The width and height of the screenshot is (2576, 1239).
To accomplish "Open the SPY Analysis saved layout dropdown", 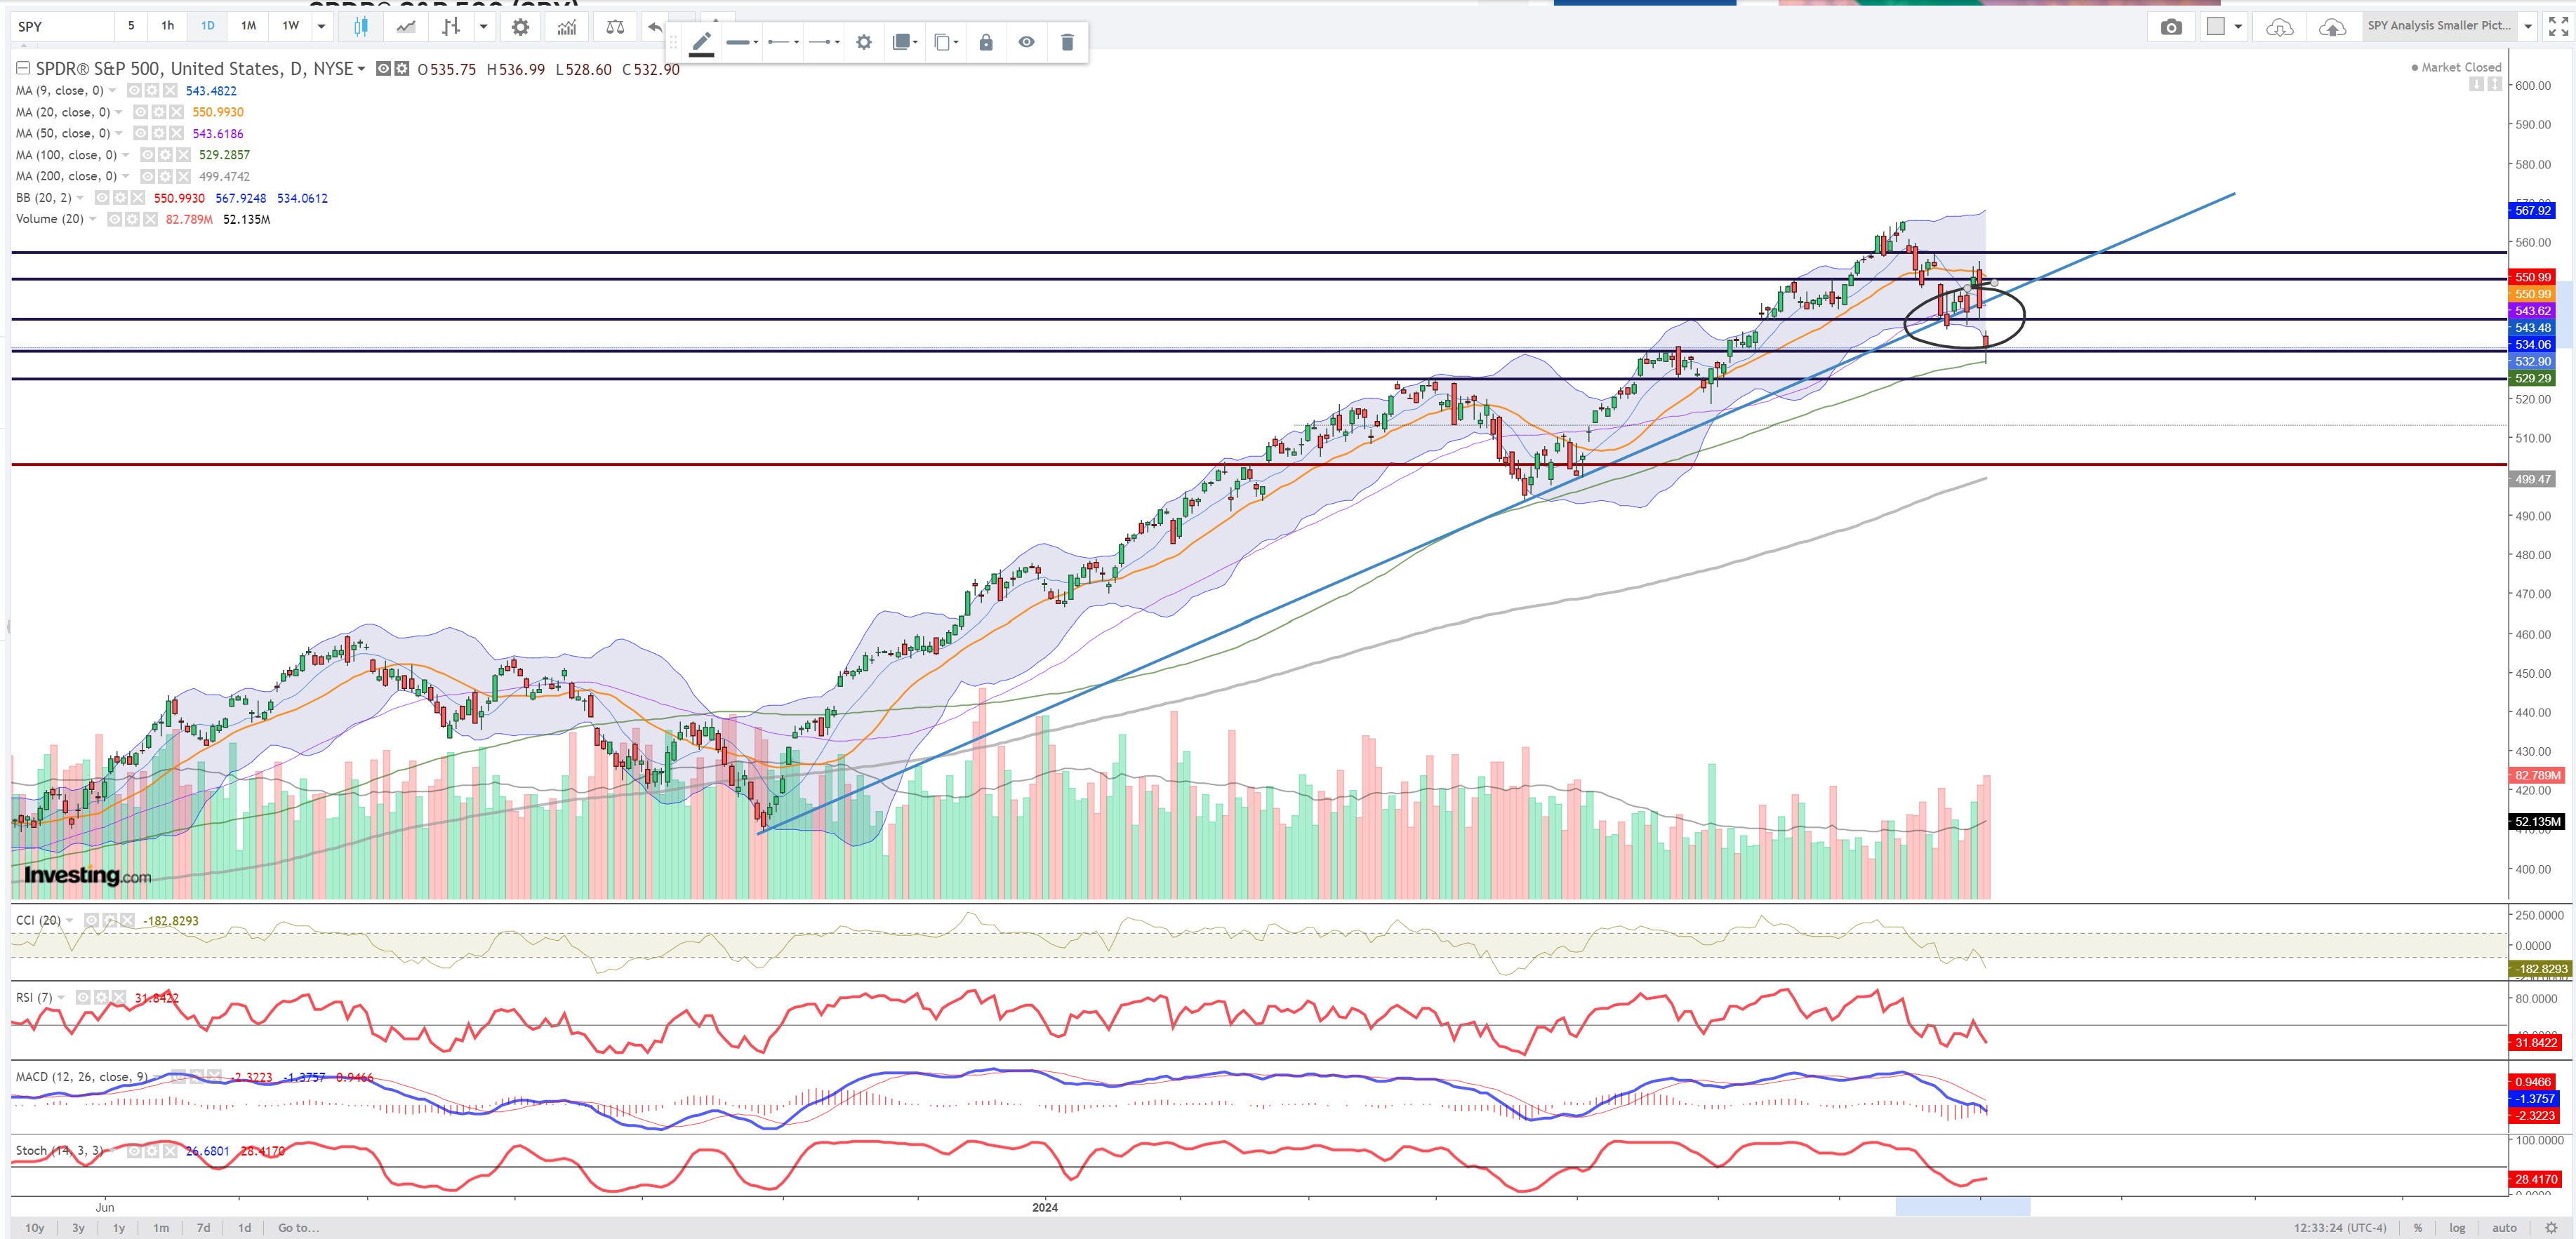I will click(x=2527, y=27).
